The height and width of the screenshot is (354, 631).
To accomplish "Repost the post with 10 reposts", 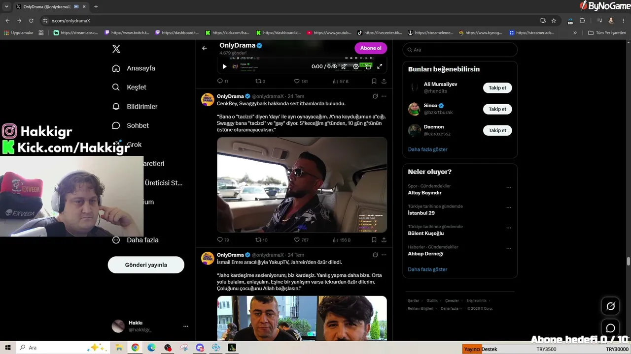I will tap(261, 240).
